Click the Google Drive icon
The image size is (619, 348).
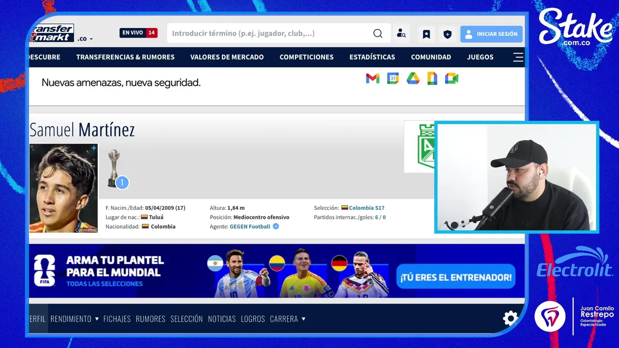(413, 78)
